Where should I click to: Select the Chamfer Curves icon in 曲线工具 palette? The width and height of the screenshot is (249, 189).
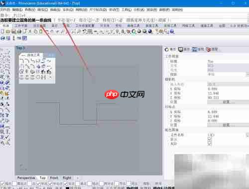(x=27, y=61)
